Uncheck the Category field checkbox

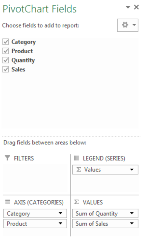(x=5, y=42)
